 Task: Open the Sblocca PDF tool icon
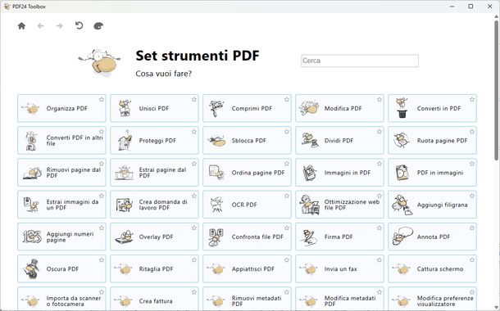(x=217, y=141)
